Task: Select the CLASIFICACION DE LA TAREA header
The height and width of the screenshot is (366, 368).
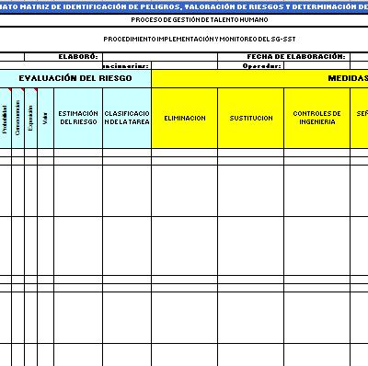Action: coord(127,118)
